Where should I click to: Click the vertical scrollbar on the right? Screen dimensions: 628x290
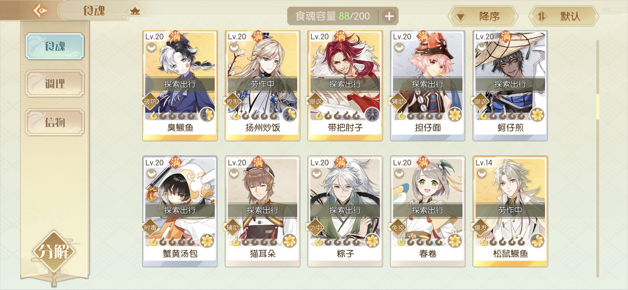[597, 159]
